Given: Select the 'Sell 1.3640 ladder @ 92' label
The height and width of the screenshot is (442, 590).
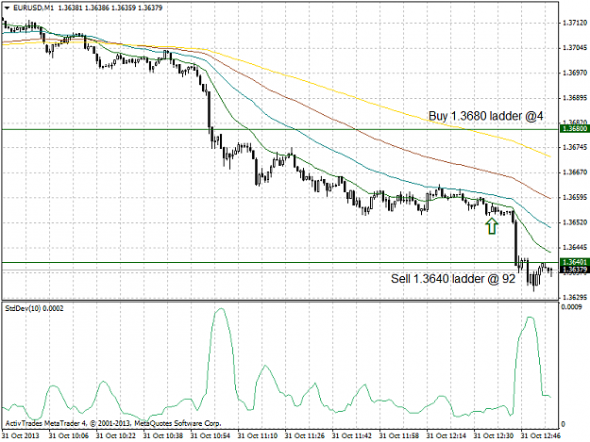Looking at the screenshot, I should (453, 279).
